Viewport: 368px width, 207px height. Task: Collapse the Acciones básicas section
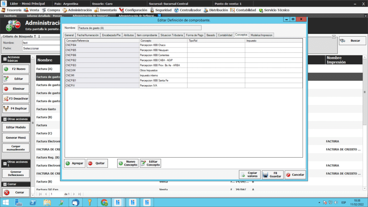pyautogui.click(x=5, y=59)
